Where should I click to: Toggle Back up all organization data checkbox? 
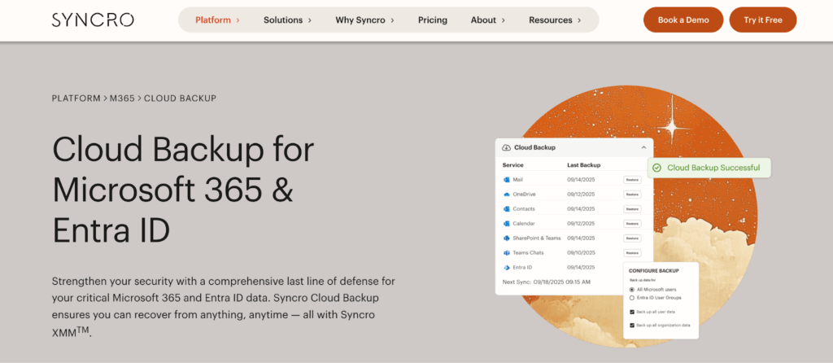tap(632, 326)
